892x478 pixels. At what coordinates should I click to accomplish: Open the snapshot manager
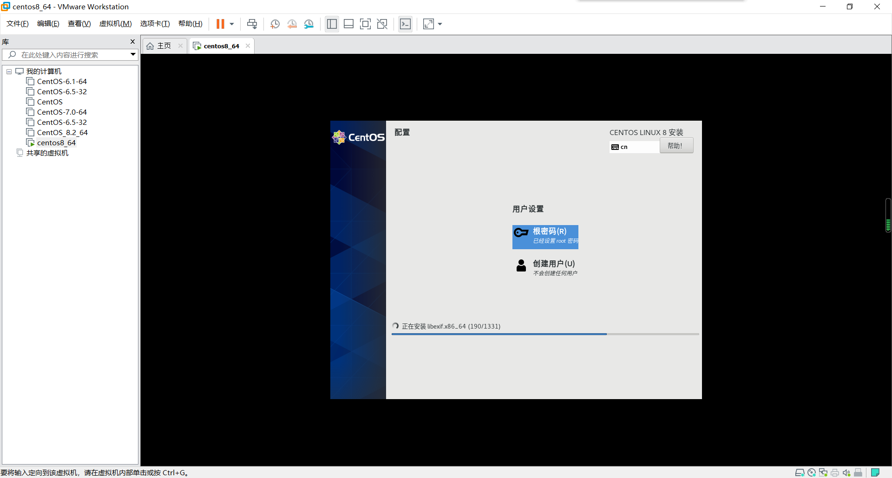pos(309,24)
